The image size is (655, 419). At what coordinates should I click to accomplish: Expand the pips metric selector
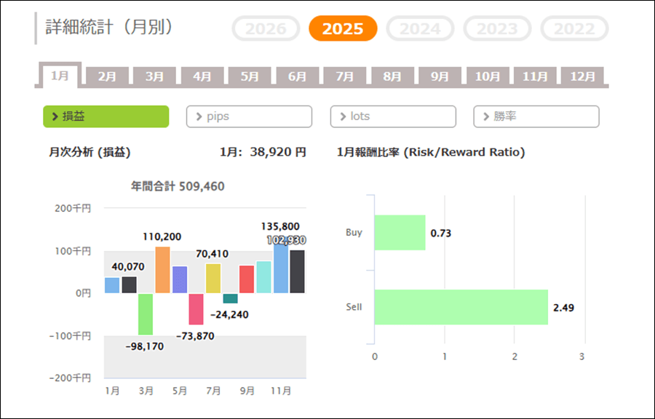pyautogui.click(x=249, y=116)
